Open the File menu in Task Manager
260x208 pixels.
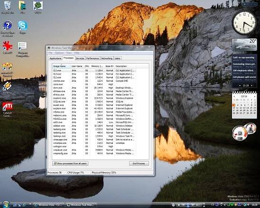50,53
